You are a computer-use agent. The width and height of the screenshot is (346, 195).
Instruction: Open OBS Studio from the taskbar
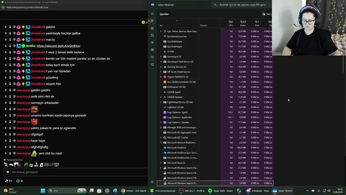point(181,191)
